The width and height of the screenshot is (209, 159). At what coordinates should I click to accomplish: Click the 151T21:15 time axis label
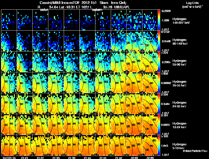click(9, 158)
